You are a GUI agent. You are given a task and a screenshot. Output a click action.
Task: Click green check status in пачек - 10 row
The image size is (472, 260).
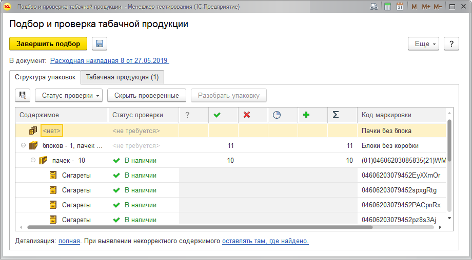click(116, 161)
